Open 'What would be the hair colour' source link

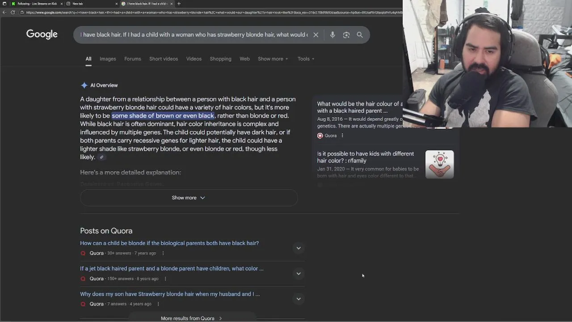coord(360,107)
